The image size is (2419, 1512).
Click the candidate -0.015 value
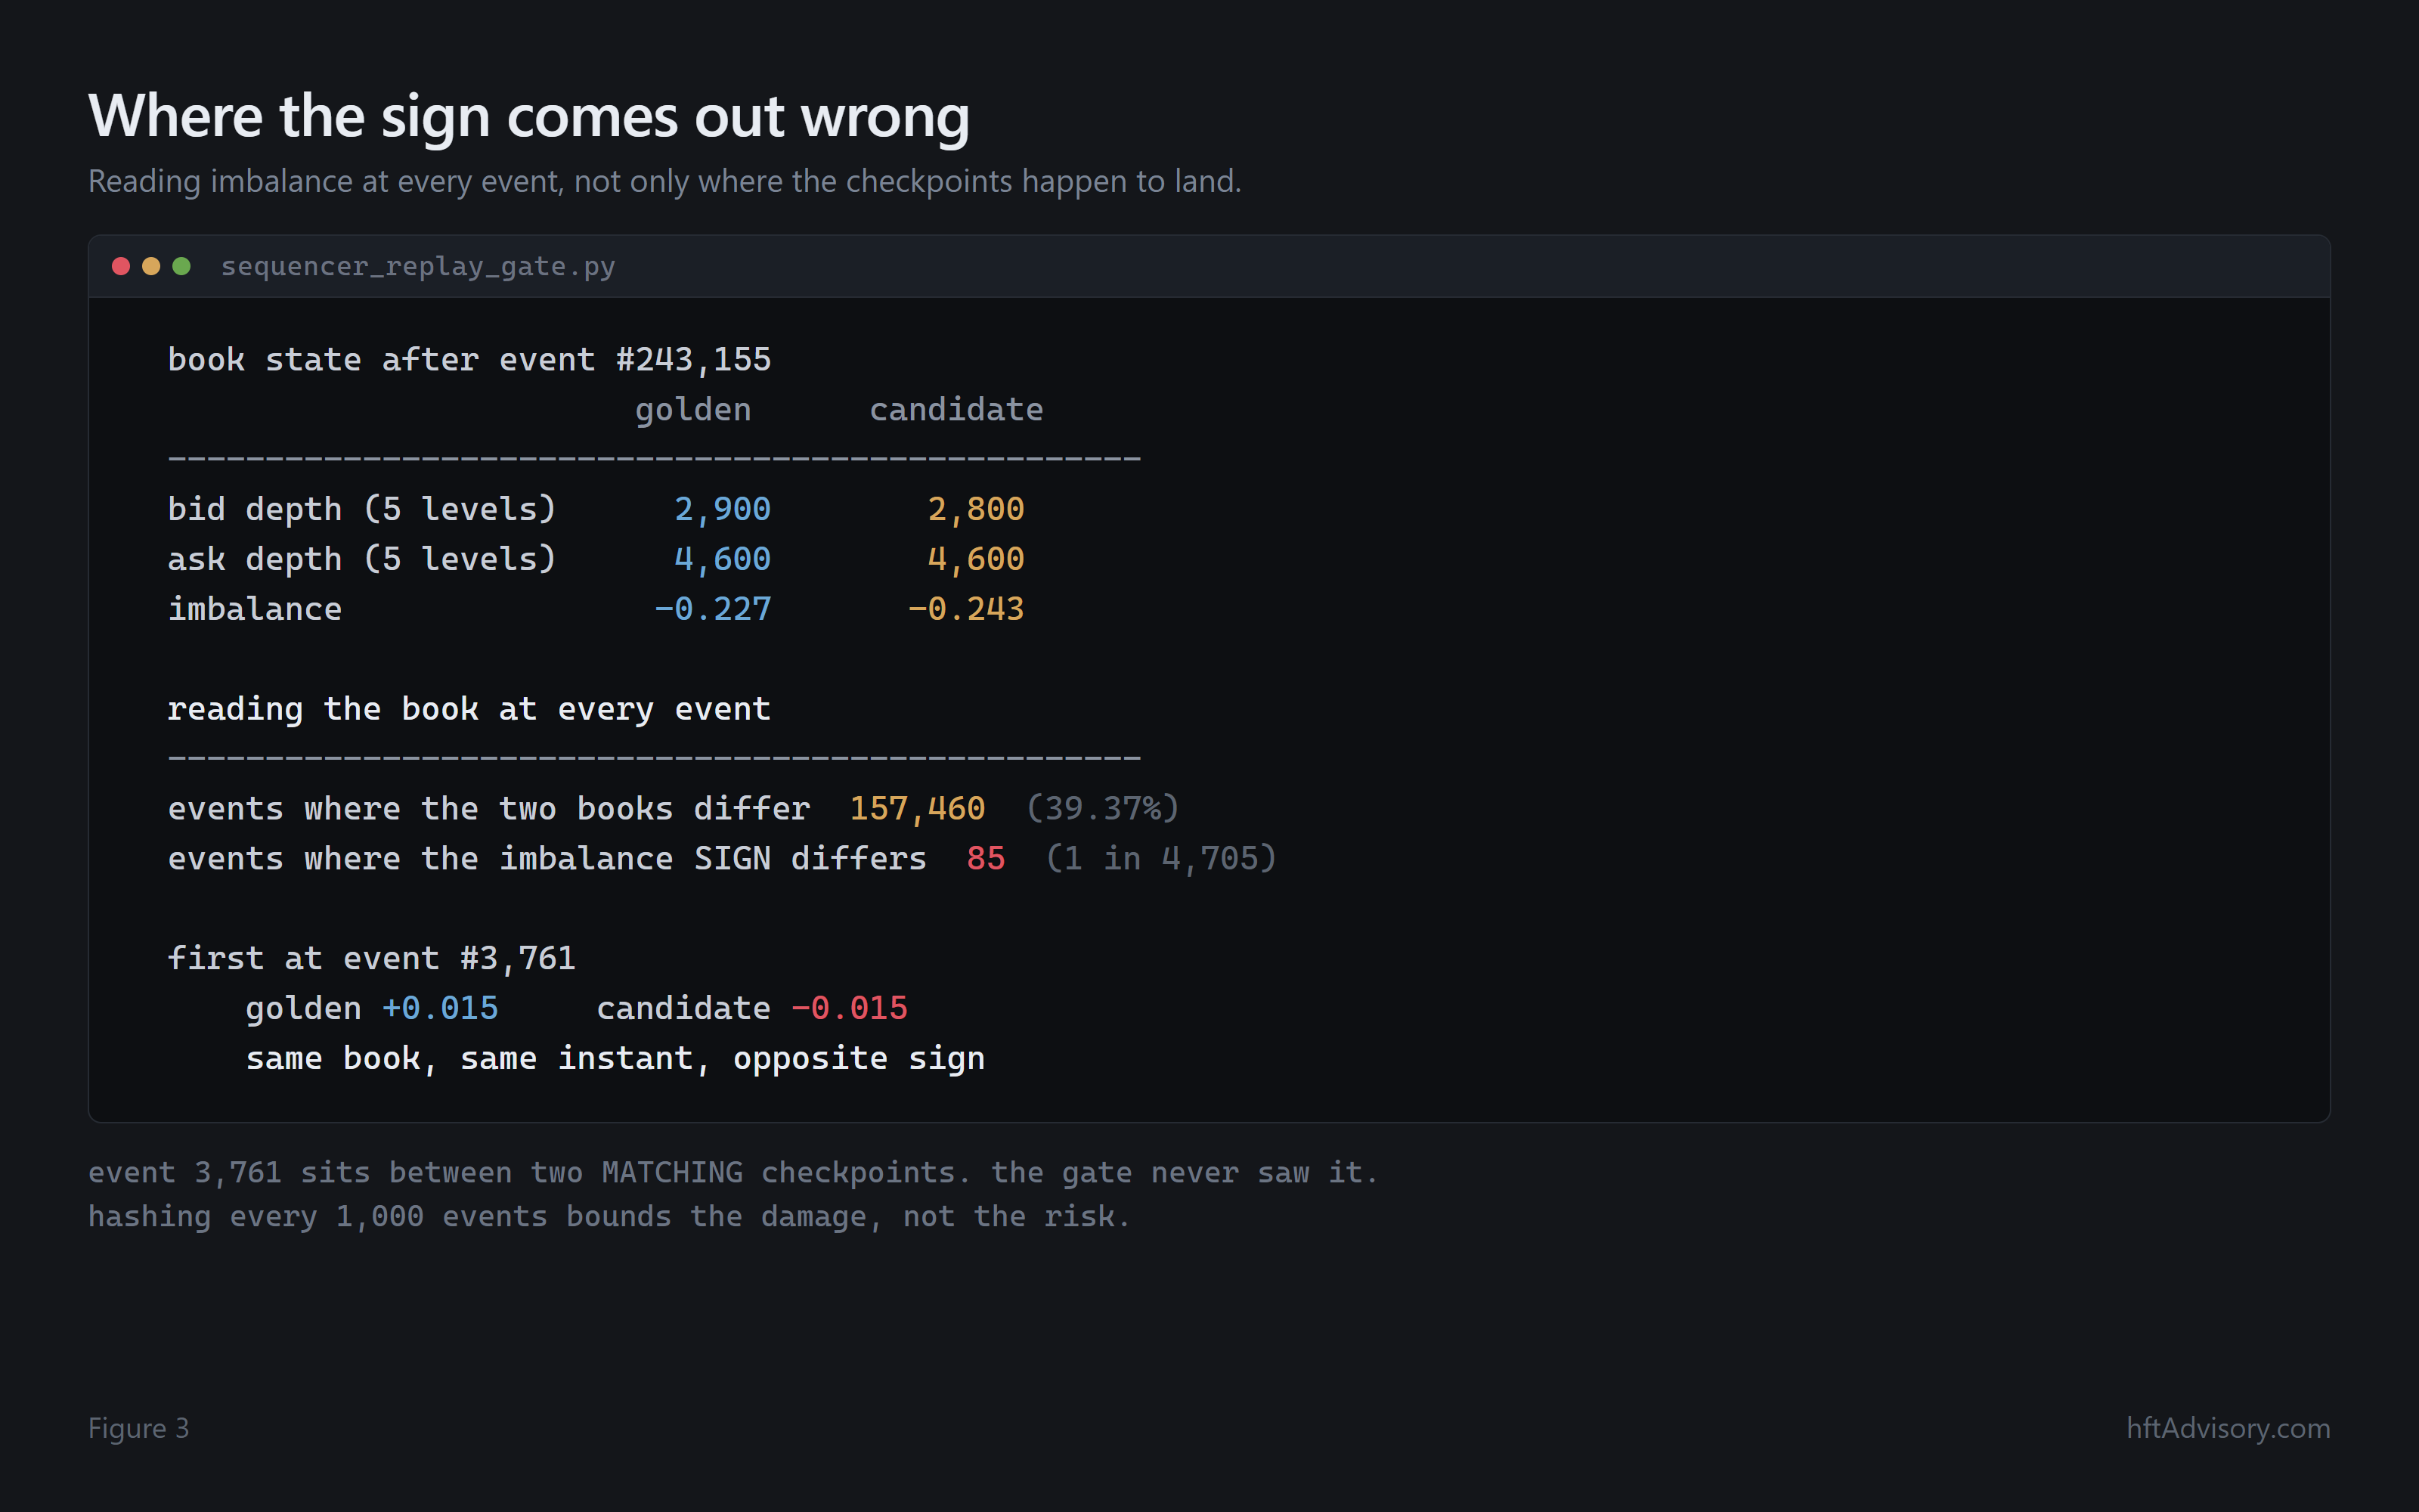[x=850, y=1008]
